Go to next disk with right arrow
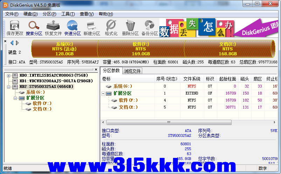Image resolution: width=281 pixels, height=174 pixels. [17, 43]
